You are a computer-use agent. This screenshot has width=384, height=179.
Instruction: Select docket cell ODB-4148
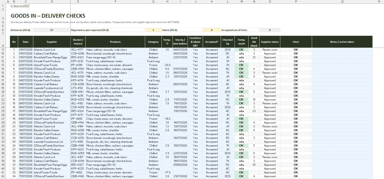(78, 176)
